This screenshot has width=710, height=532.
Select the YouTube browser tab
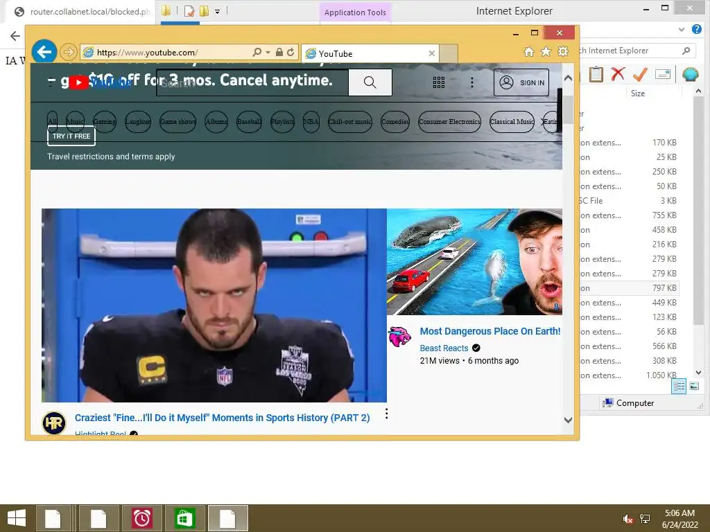click(370, 53)
